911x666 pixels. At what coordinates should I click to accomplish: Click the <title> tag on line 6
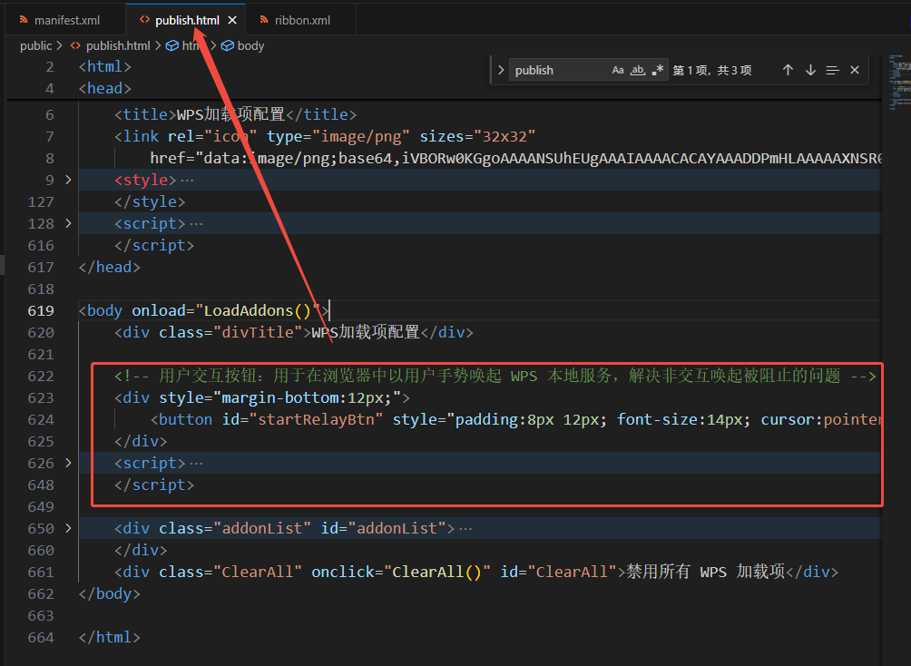pyautogui.click(x=145, y=114)
